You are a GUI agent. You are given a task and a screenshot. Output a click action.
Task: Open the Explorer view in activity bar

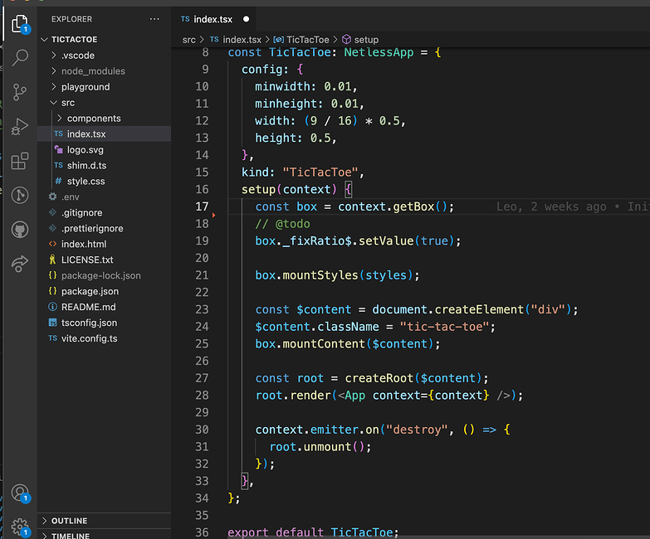20,23
